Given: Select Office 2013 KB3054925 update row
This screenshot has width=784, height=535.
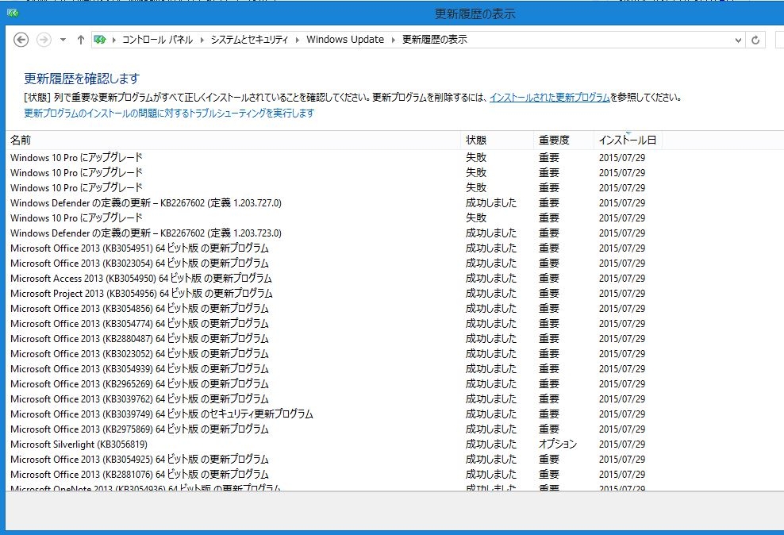Looking at the screenshot, I should (334, 459).
